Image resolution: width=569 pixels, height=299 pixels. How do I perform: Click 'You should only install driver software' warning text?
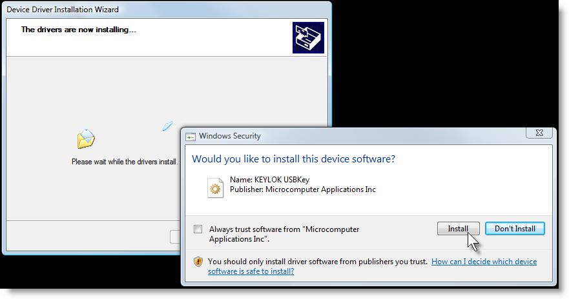pyautogui.click(x=318, y=262)
